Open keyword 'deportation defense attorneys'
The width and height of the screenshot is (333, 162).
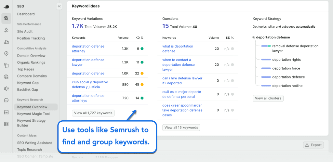coord(88,98)
